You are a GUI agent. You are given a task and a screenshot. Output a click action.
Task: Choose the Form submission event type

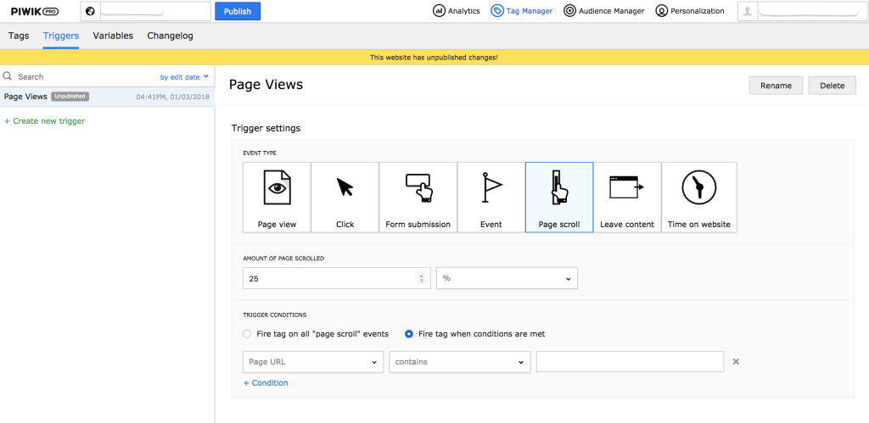(418, 198)
